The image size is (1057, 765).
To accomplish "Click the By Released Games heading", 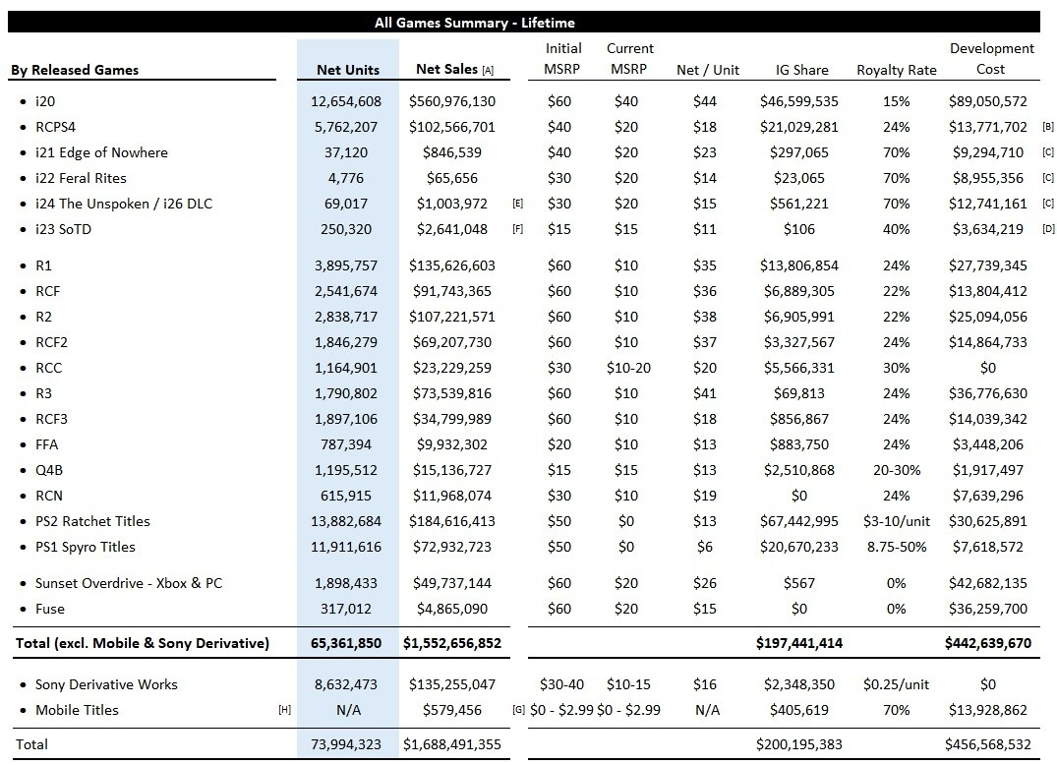I will [75, 70].
